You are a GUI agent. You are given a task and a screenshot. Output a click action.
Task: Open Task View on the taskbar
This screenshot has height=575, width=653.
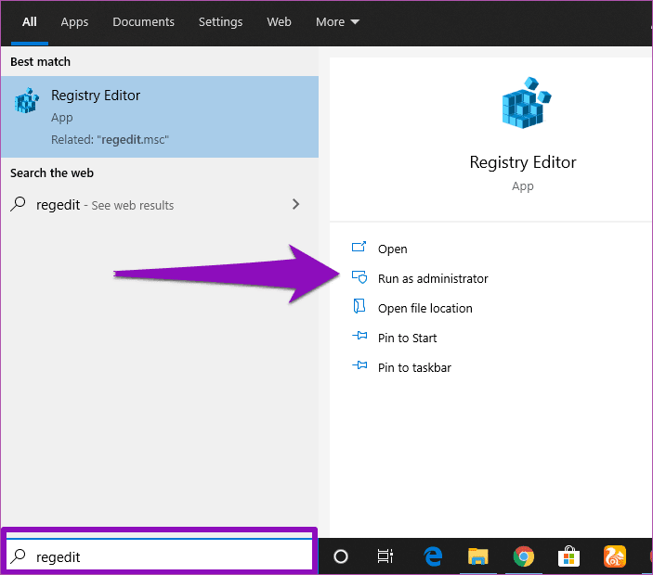[x=385, y=556]
